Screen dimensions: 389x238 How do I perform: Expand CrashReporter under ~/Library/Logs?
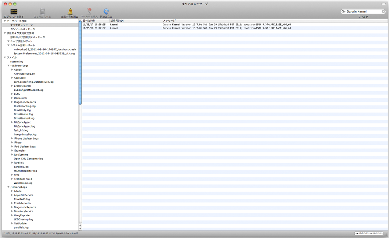[12, 86]
